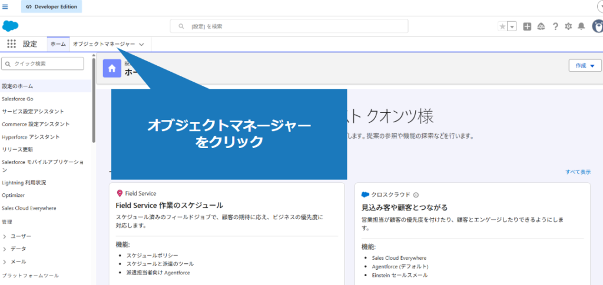
Task: Open the 作成 dropdown button
Action: (x=585, y=66)
